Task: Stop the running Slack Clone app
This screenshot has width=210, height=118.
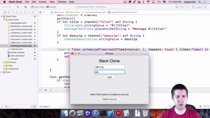Action: 26,7
